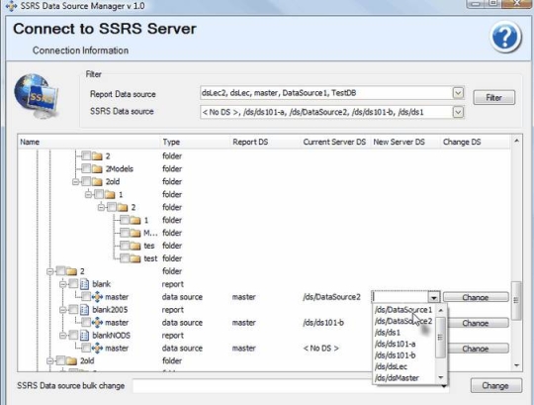The width and height of the screenshot is (534, 405).
Task: Click the < No DS > current server value
Action: click(x=320, y=349)
